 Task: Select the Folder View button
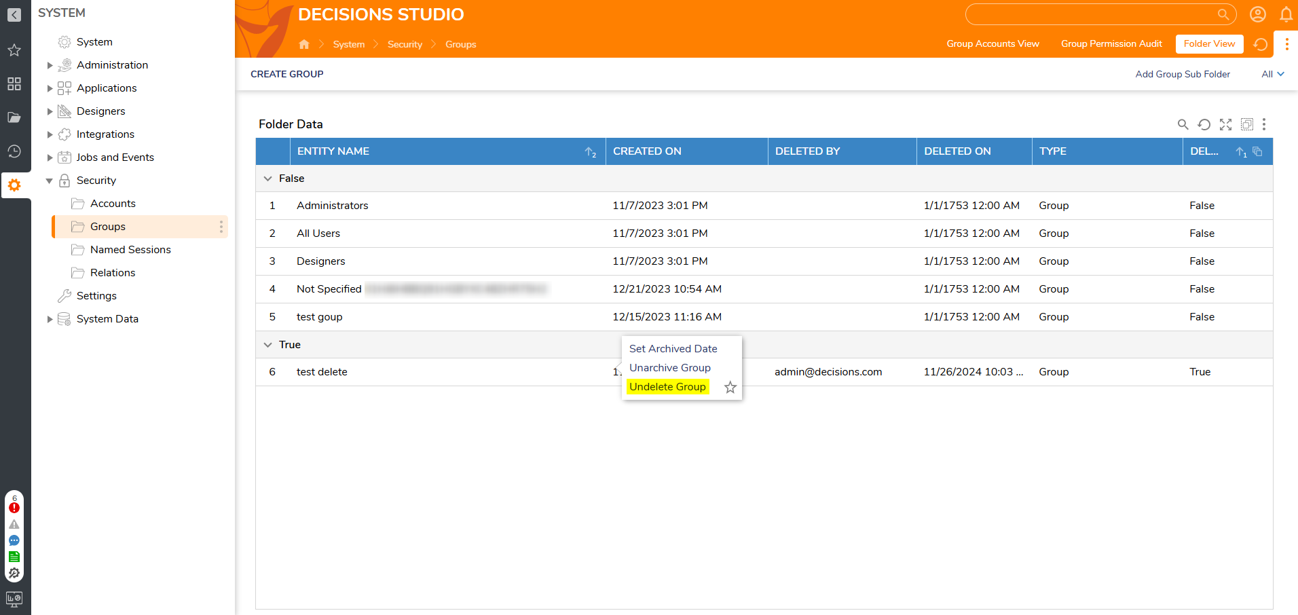1210,43
